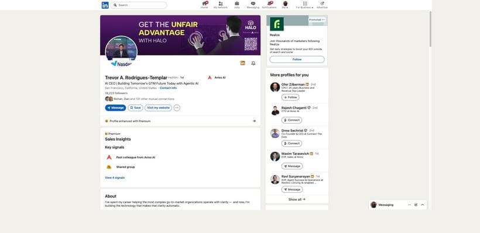Message Ravi Suryanarayan
This screenshot has height=233, width=480.
292,189
